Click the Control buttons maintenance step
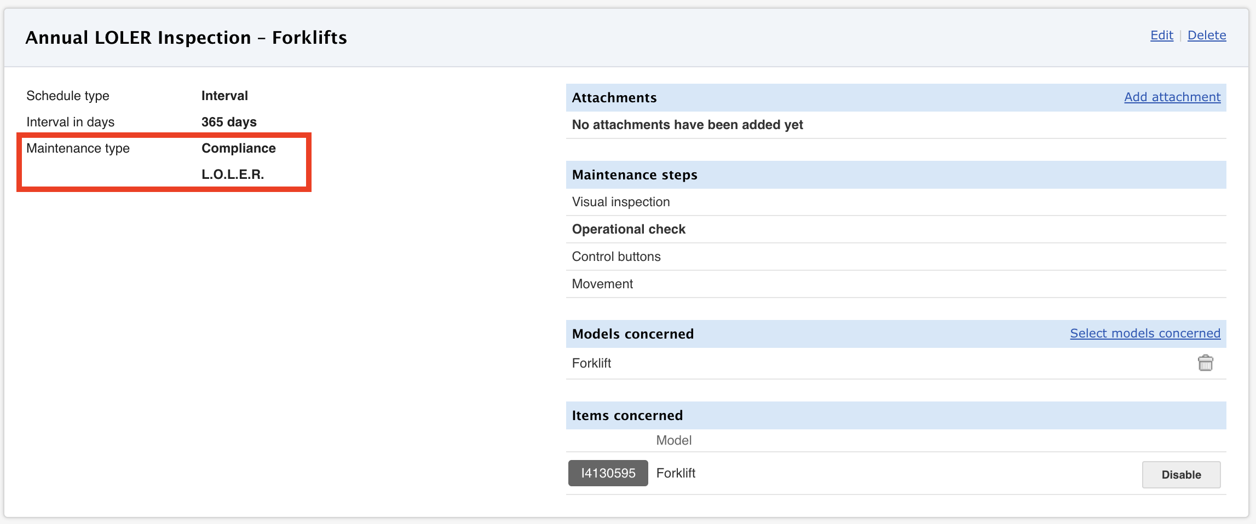 click(616, 257)
